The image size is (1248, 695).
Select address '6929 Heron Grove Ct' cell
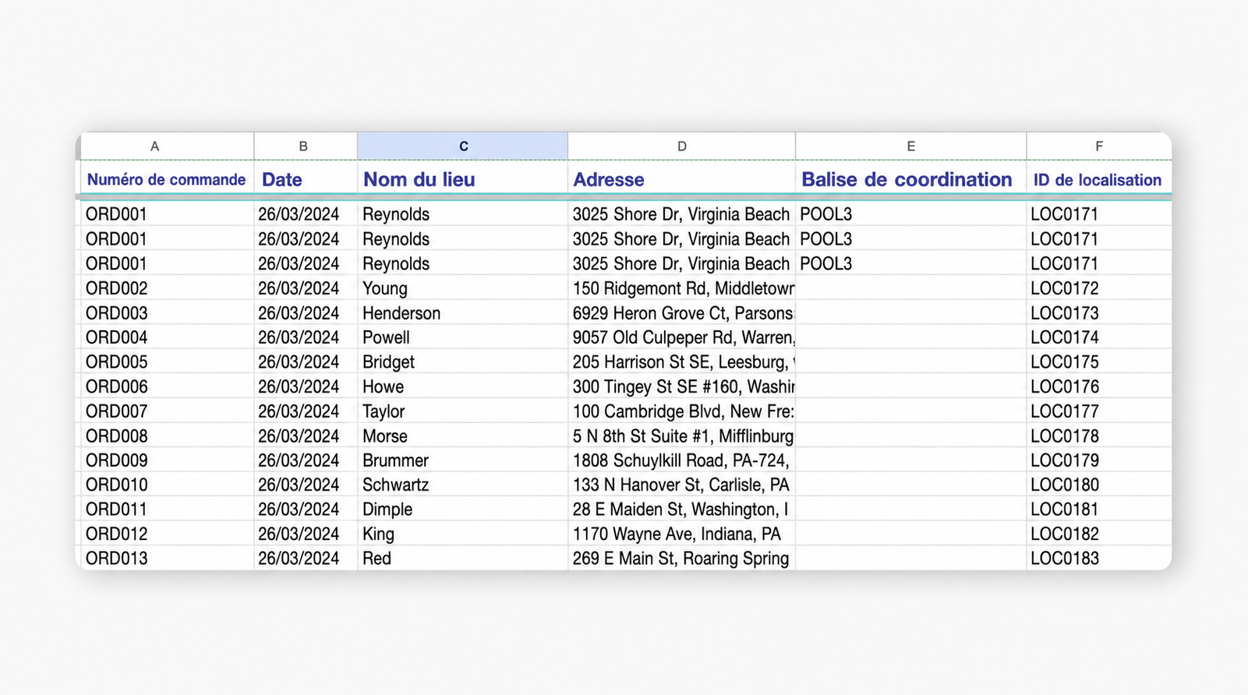click(681, 313)
